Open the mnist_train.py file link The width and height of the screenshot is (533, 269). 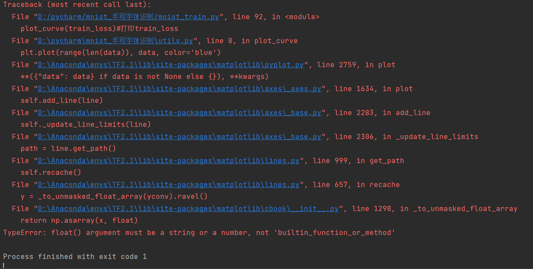click(128, 17)
